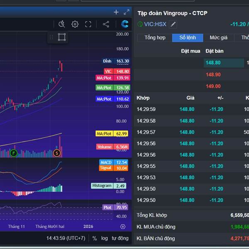This screenshot has height=249, width=249.
Task: Click the Volume 6.56M label
Action: pos(112,147)
